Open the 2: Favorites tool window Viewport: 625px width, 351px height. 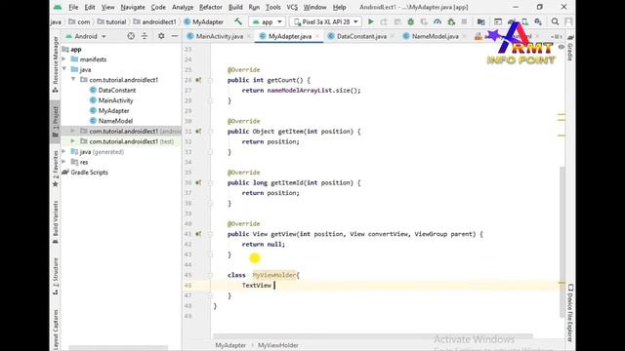(x=56, y=169)
